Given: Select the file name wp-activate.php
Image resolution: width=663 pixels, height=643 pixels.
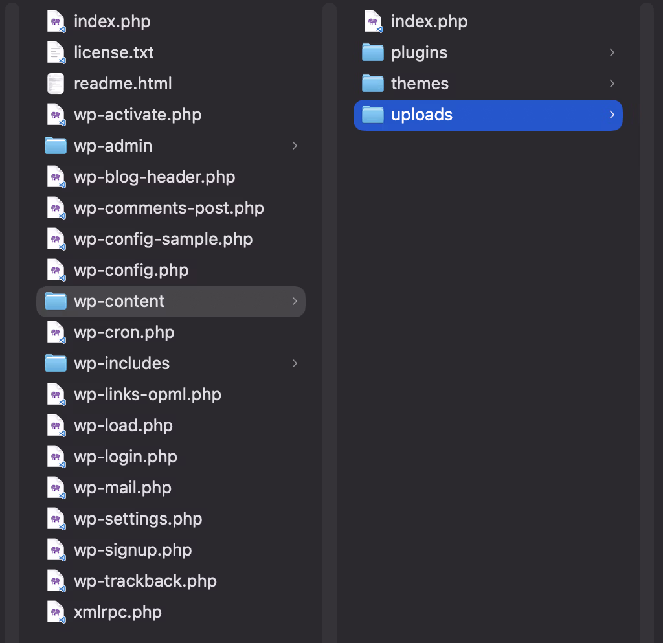Looking at the screenshot, I should tap(138, 115).
